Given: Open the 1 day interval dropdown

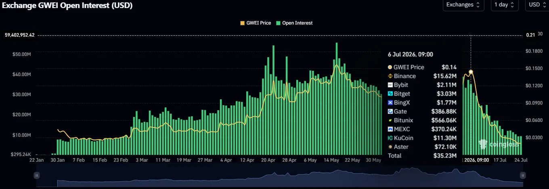Looking at the screenshot, I should coord(505,5).
